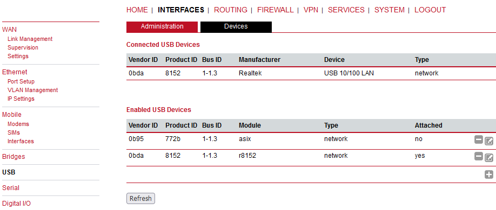This screenshot has height=210, width=496.
Task: Add a new enabled USB device
Action: point(489,174)
